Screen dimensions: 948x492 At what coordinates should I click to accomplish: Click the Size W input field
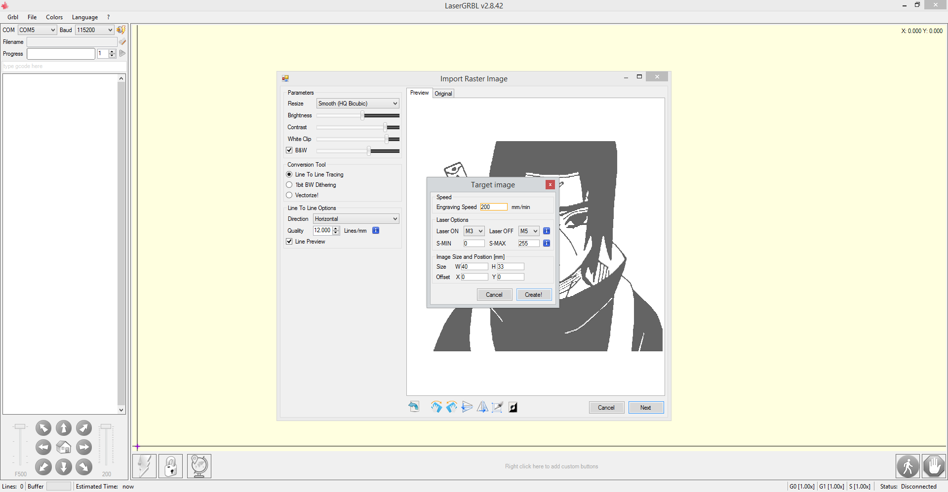click(x=474, y=267)
